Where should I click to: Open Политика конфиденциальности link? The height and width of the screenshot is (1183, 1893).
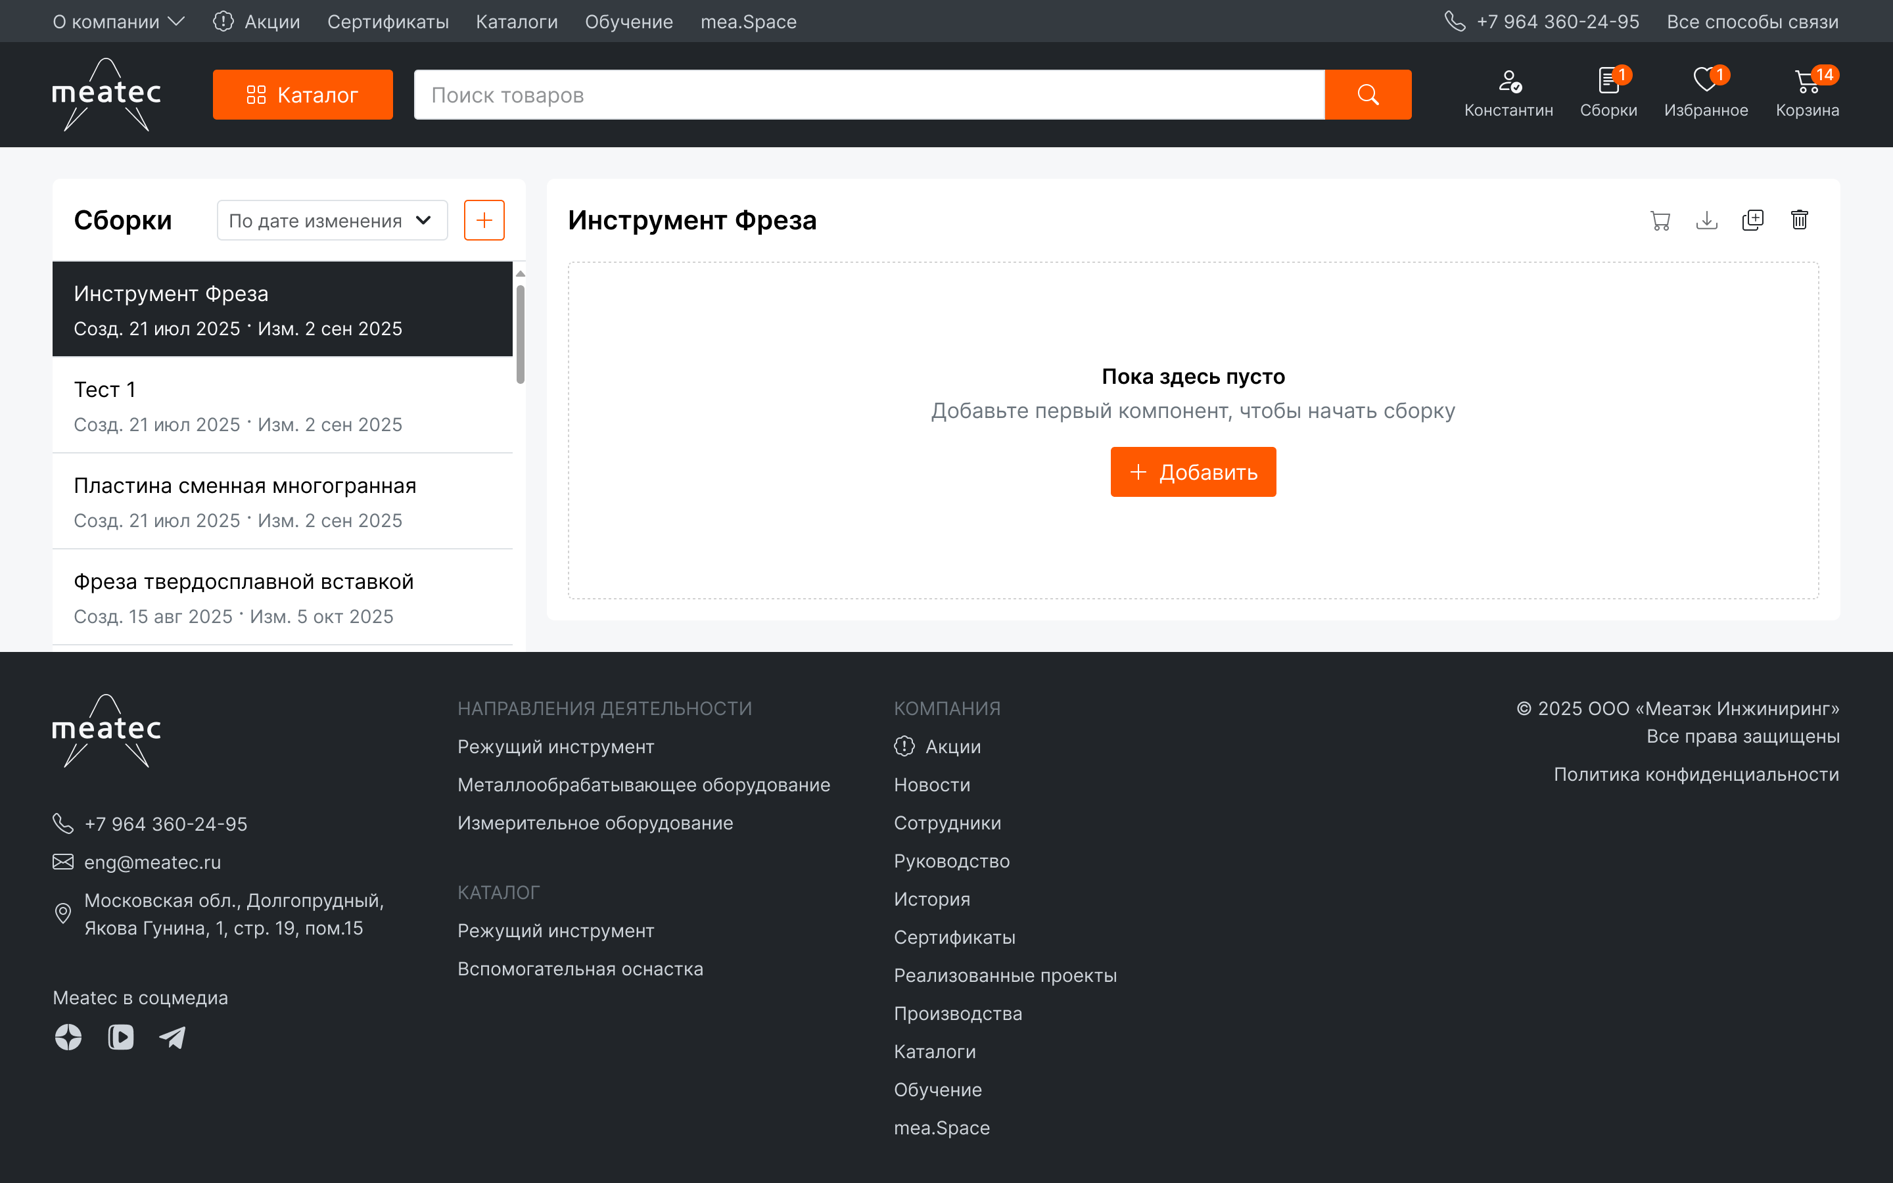1696,775
